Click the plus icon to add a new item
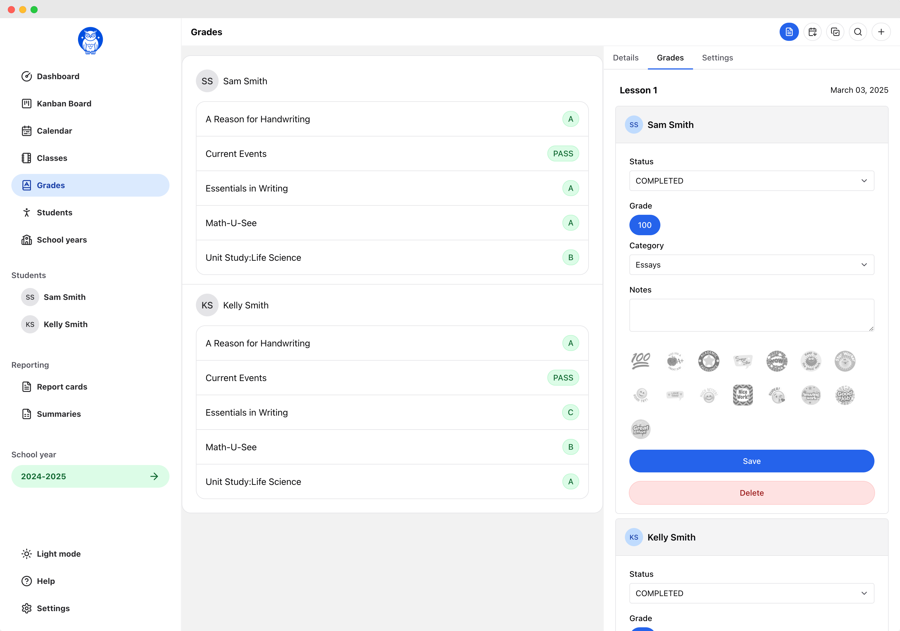Image resolution: width=900 pixels, height=631 pixels. (881, 32)
